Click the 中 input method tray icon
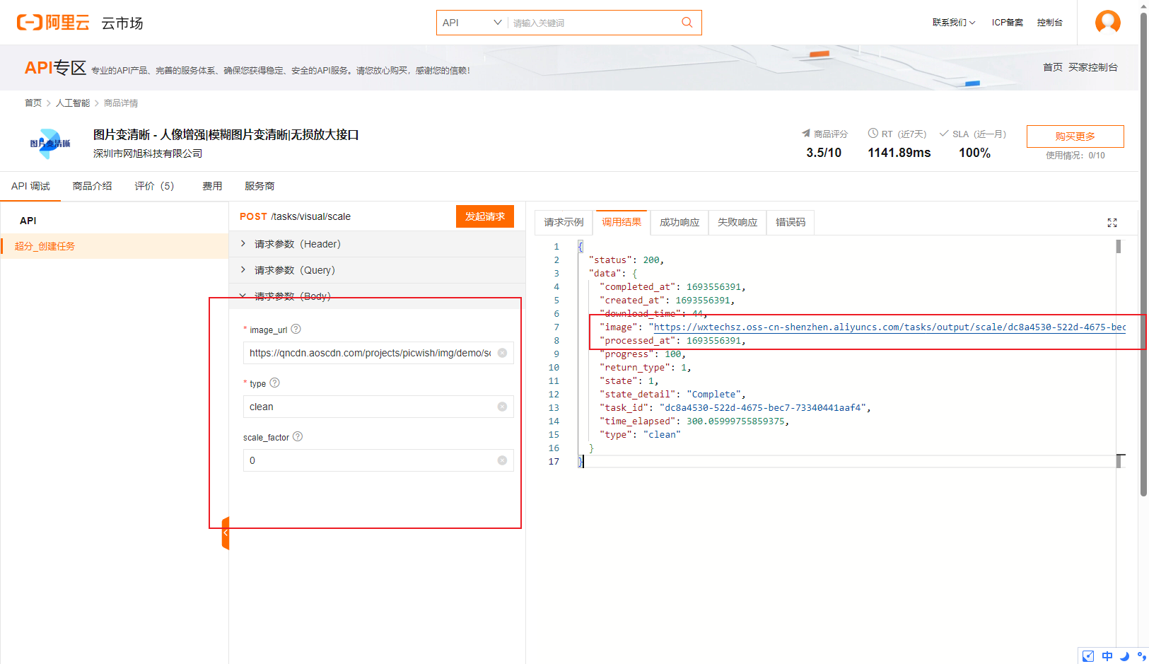The image size is (1149, 664). (x=1107, y=656)
